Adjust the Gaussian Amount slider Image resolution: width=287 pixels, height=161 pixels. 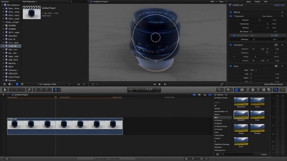pos(259,20)
